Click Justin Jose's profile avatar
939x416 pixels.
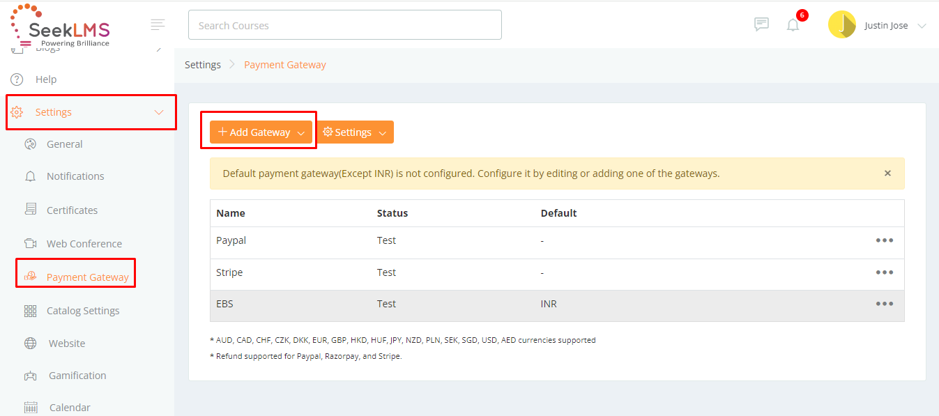tap(842, 25)
